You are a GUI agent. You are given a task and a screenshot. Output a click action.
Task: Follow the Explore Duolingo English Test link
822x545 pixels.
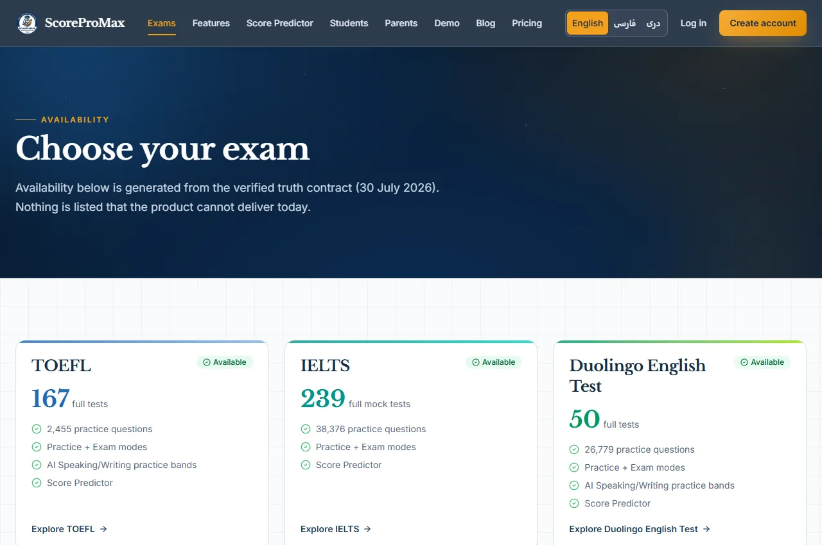pyautogui.click(x=640, y=529)
